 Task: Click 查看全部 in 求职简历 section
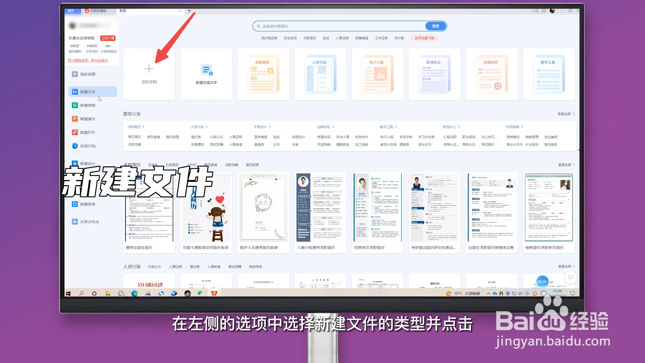pyautogui.click(x=566, y=165)
